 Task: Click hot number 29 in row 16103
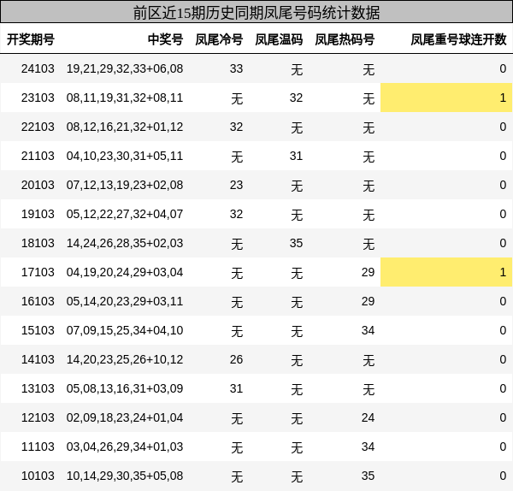coord(368,301)
